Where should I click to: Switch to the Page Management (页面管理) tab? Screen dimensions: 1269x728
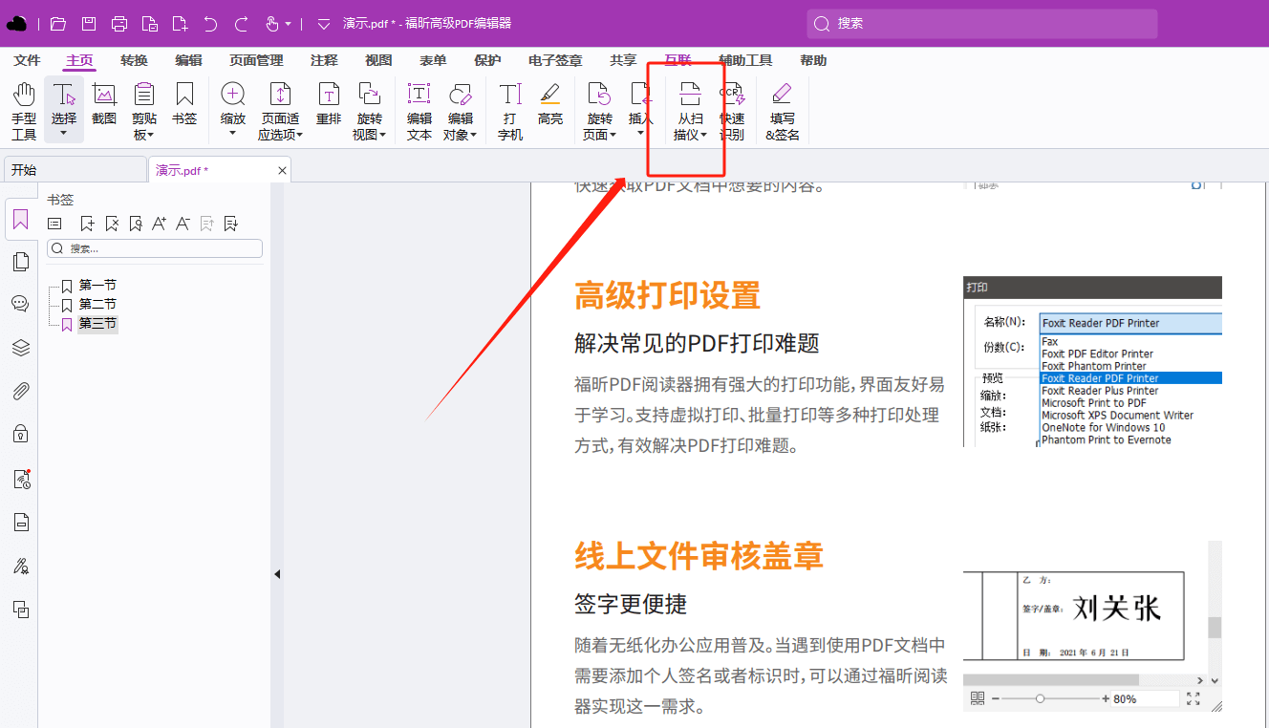[x=256, y=60]
